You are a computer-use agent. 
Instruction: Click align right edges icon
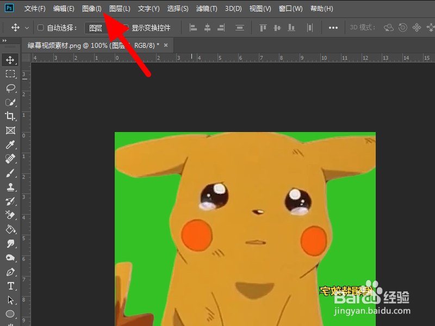(x=221, y=28)
